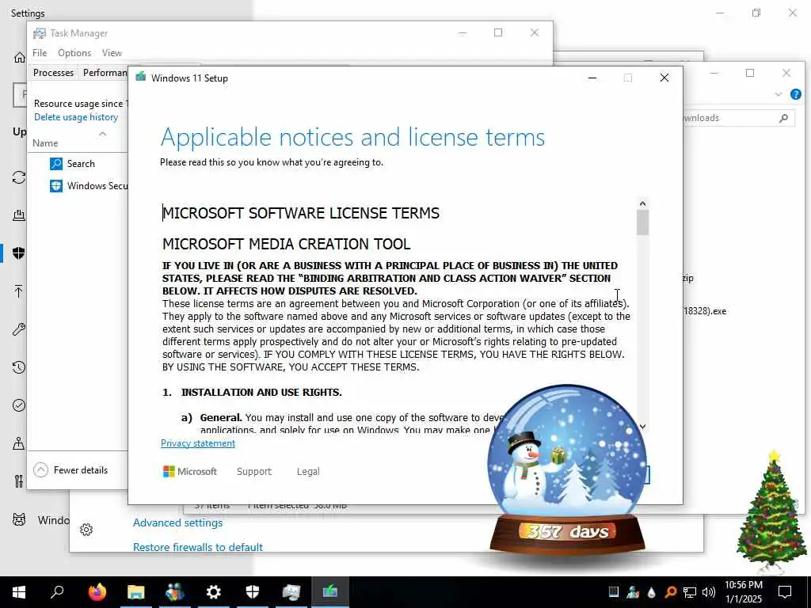Switch to Windows Security shield on taskbar
The image size is (811, 608).
[253, 591]
